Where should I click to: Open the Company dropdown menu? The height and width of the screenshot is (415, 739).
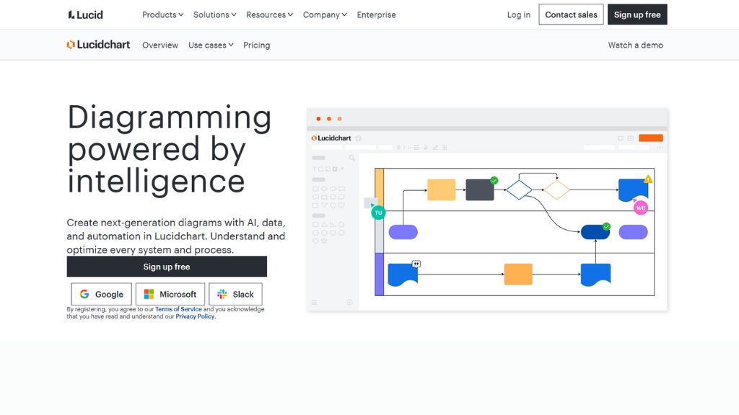point(325,14)
